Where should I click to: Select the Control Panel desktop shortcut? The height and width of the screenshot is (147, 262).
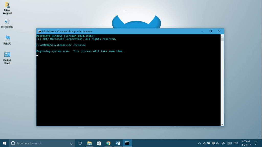point(7,57)
